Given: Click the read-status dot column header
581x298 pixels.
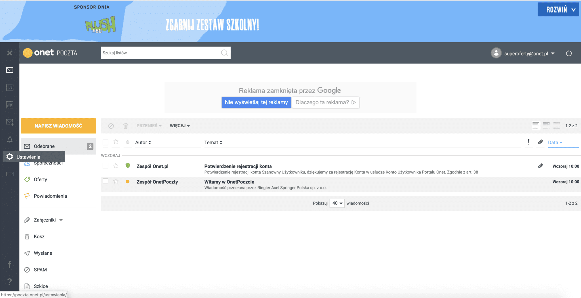Looking at the screenshot, I should (128, 142).
